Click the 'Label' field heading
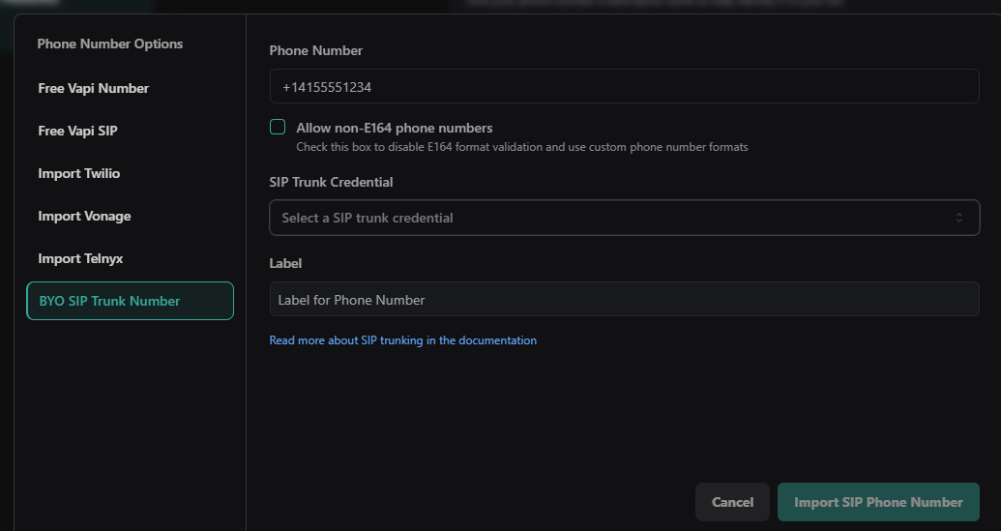 (285, 263)
